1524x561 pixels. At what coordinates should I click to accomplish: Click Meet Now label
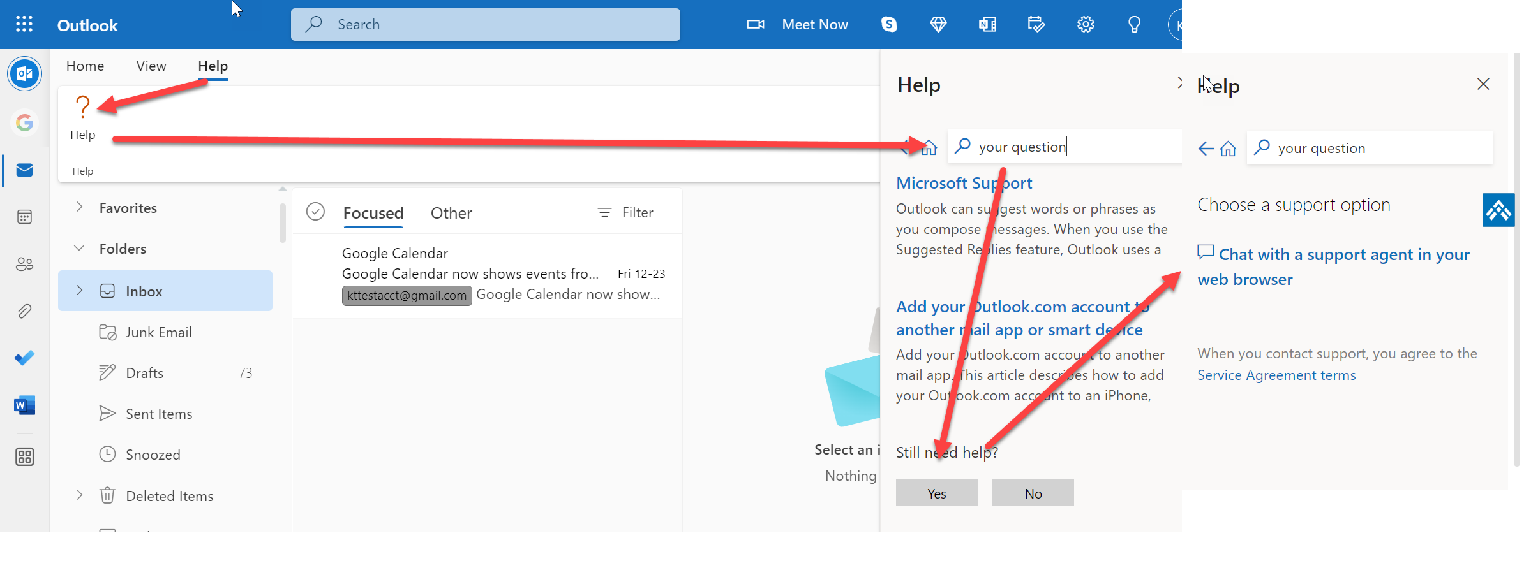815,25
